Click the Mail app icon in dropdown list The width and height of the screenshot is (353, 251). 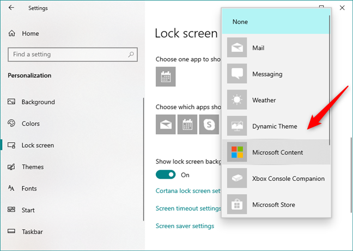[x=237, y=48]
